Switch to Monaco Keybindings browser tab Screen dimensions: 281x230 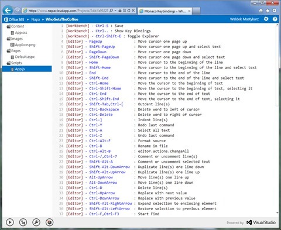click(165, 11)
